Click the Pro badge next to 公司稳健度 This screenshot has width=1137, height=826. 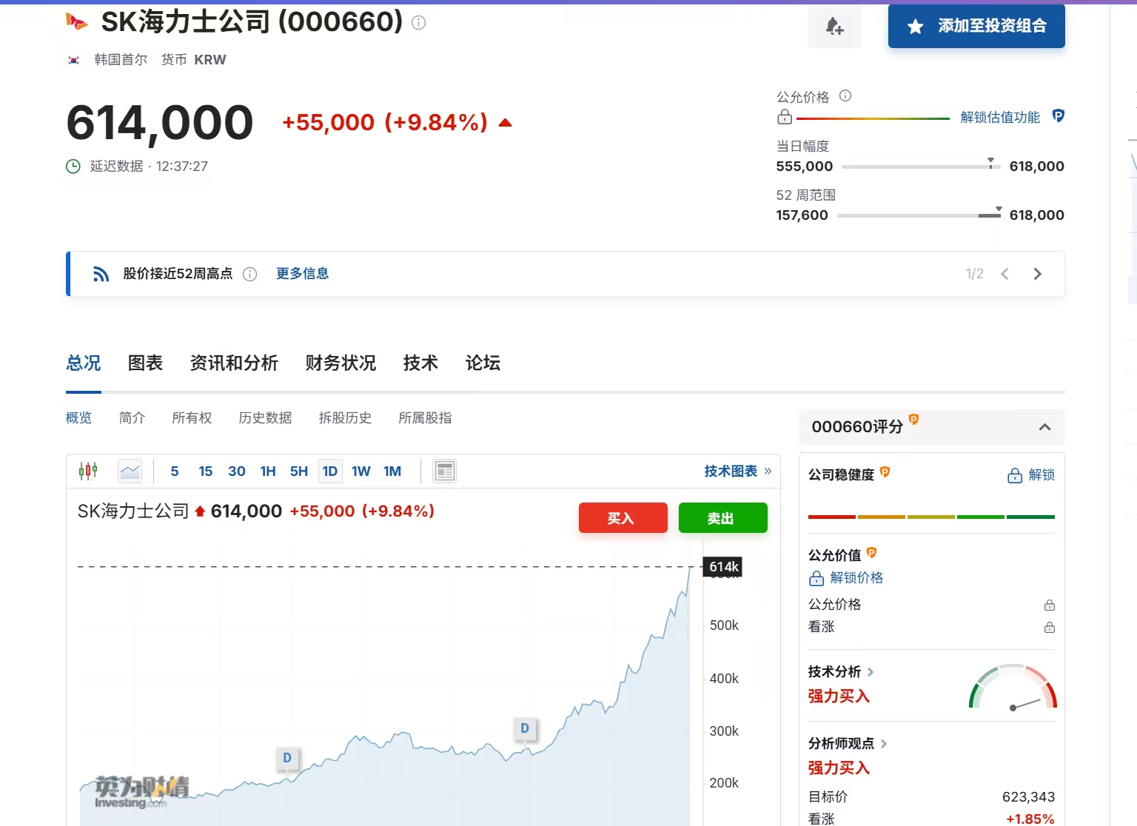pos(885,472)
